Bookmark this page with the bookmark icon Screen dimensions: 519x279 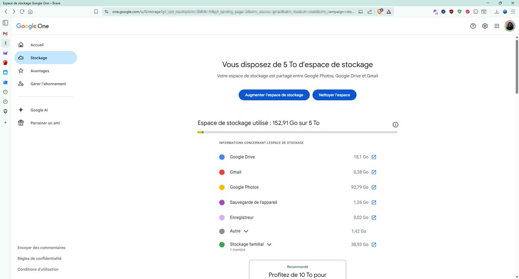96,12
